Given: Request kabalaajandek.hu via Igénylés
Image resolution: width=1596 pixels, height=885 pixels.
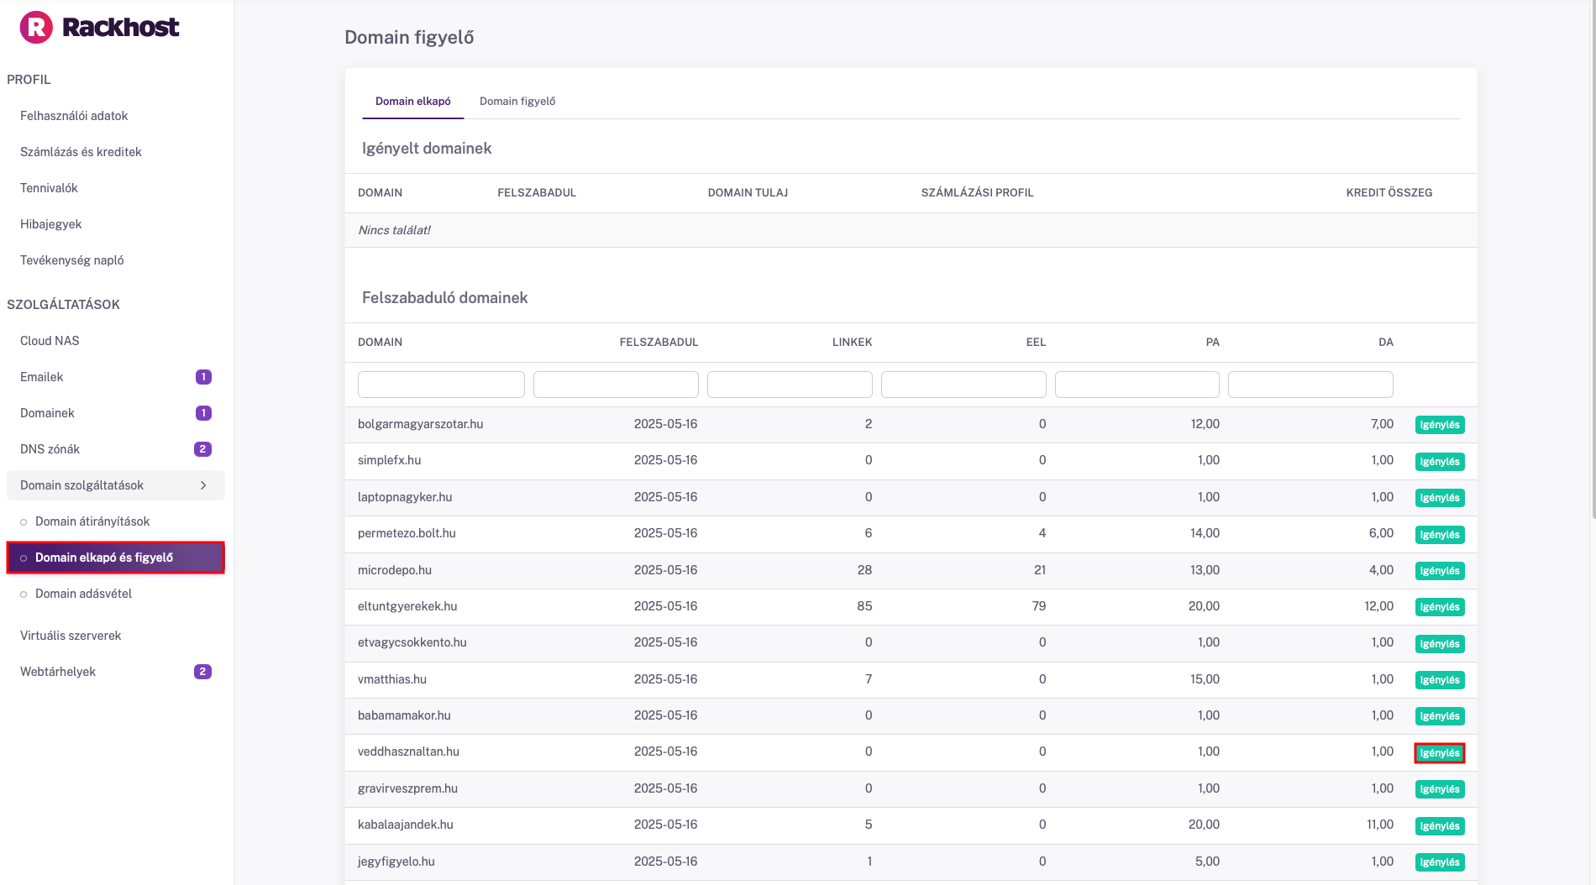Looking at the screenshot, I should point(1440,826).
